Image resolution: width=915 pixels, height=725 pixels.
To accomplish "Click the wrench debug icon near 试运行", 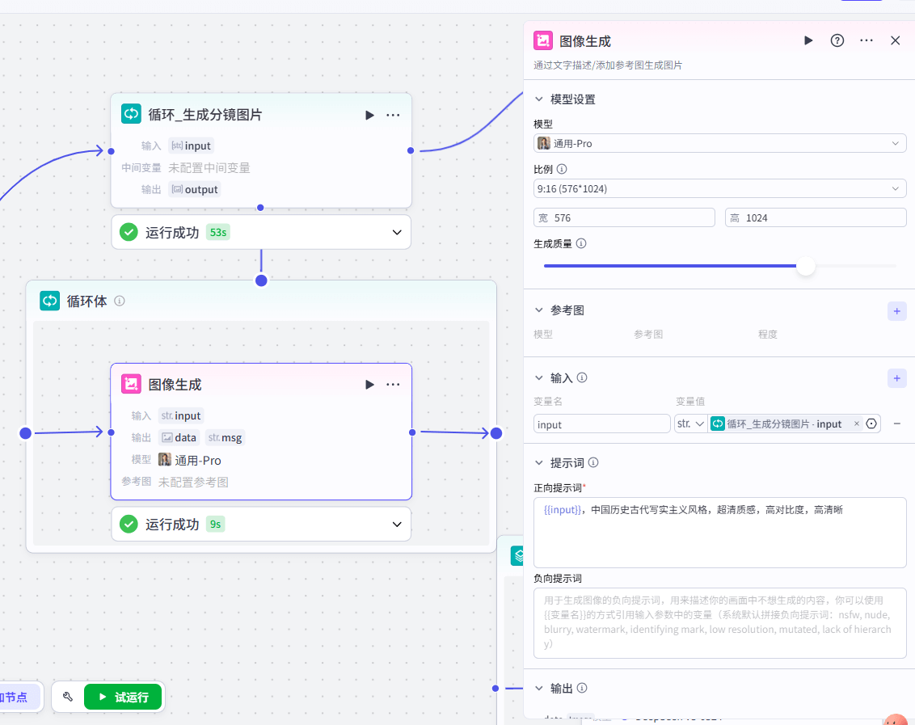I will pos(68,697).
